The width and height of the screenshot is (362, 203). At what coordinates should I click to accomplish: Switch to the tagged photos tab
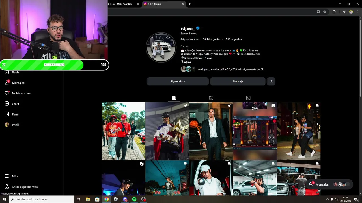[248, 98]
